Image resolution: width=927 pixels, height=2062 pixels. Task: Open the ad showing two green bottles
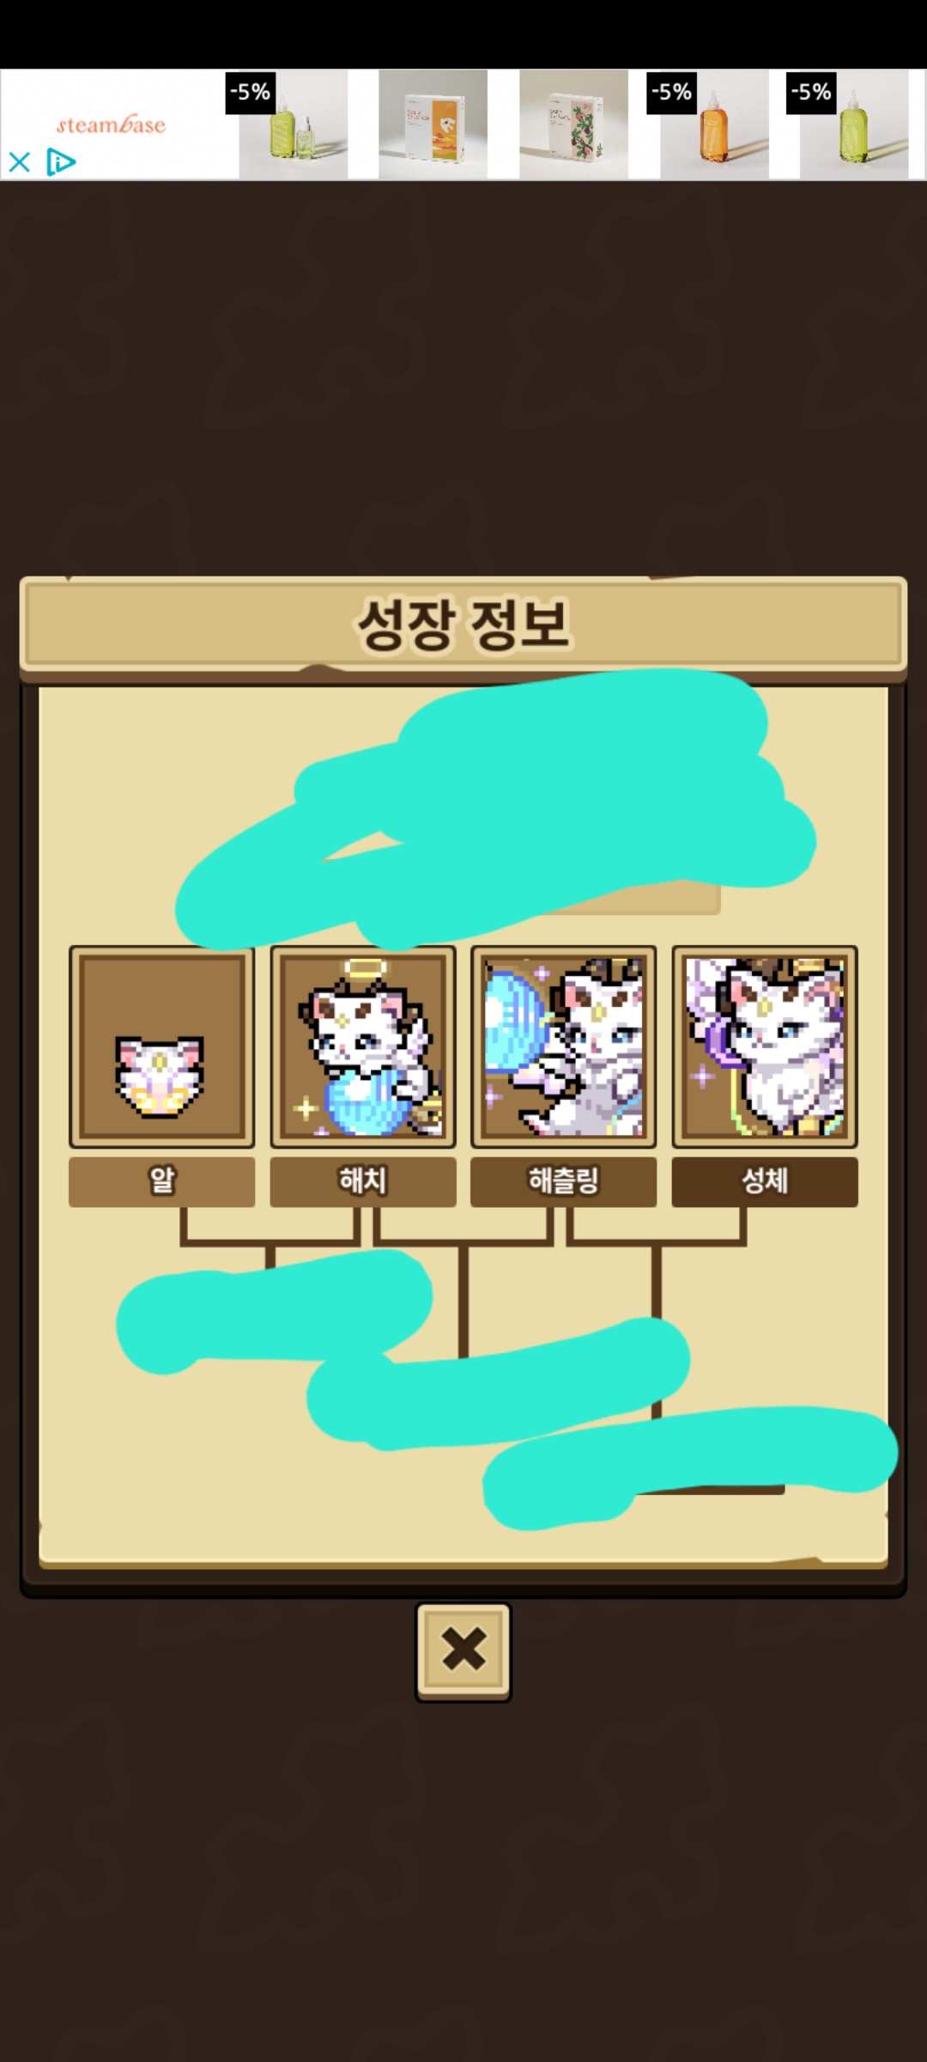[x=294, y=125]
